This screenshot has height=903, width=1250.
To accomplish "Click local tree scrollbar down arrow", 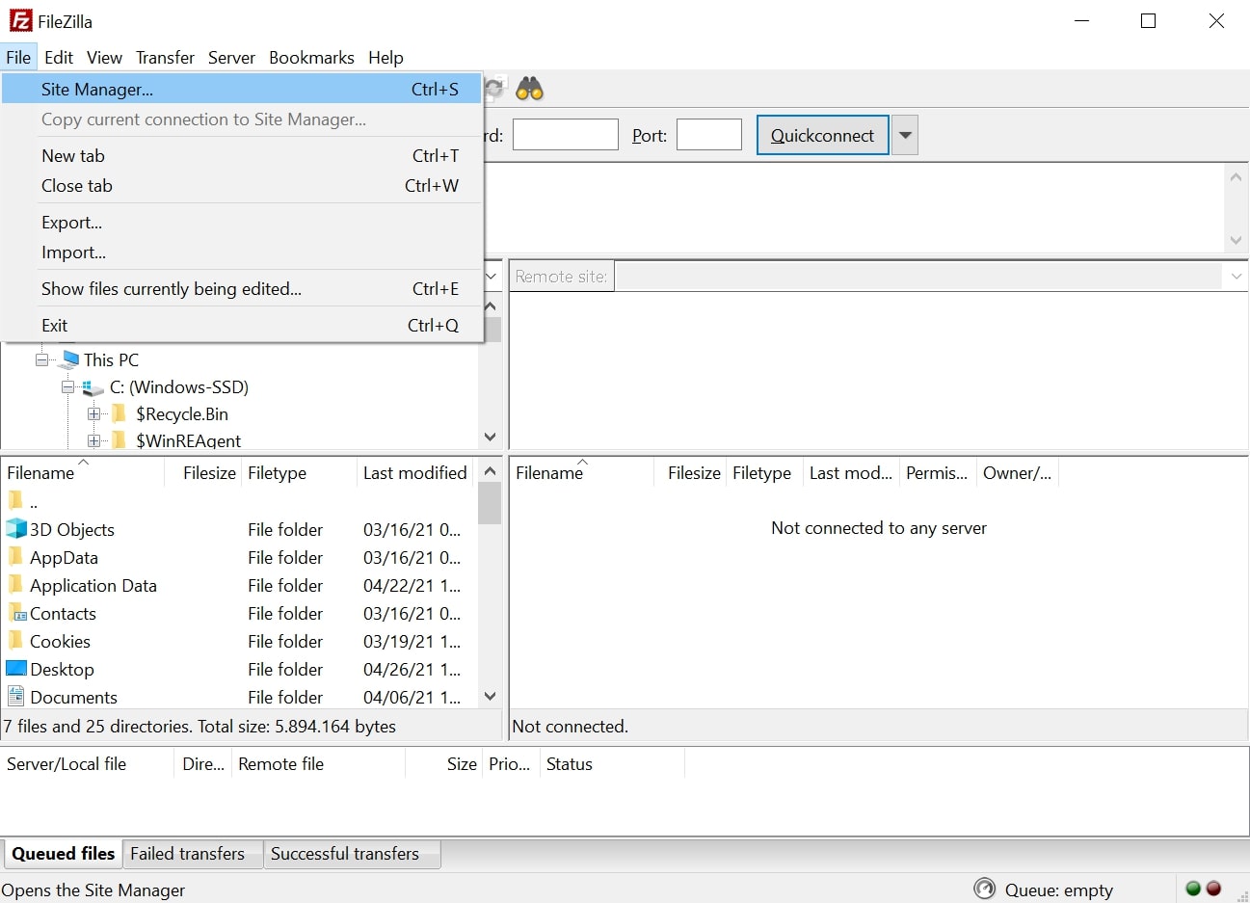I will pyautogui.click(x=490, y=437).
